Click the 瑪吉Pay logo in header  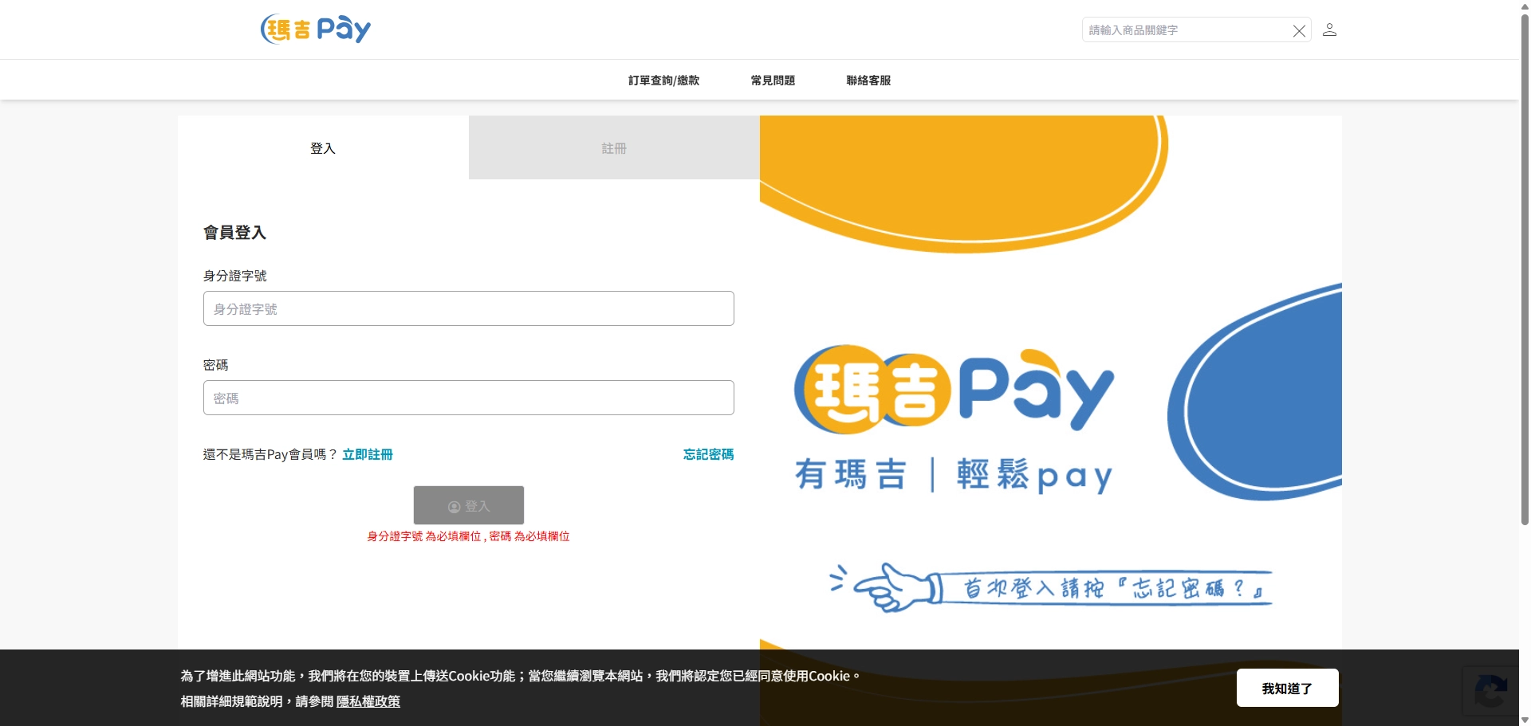pyautogui.click(x=316, y=29)
